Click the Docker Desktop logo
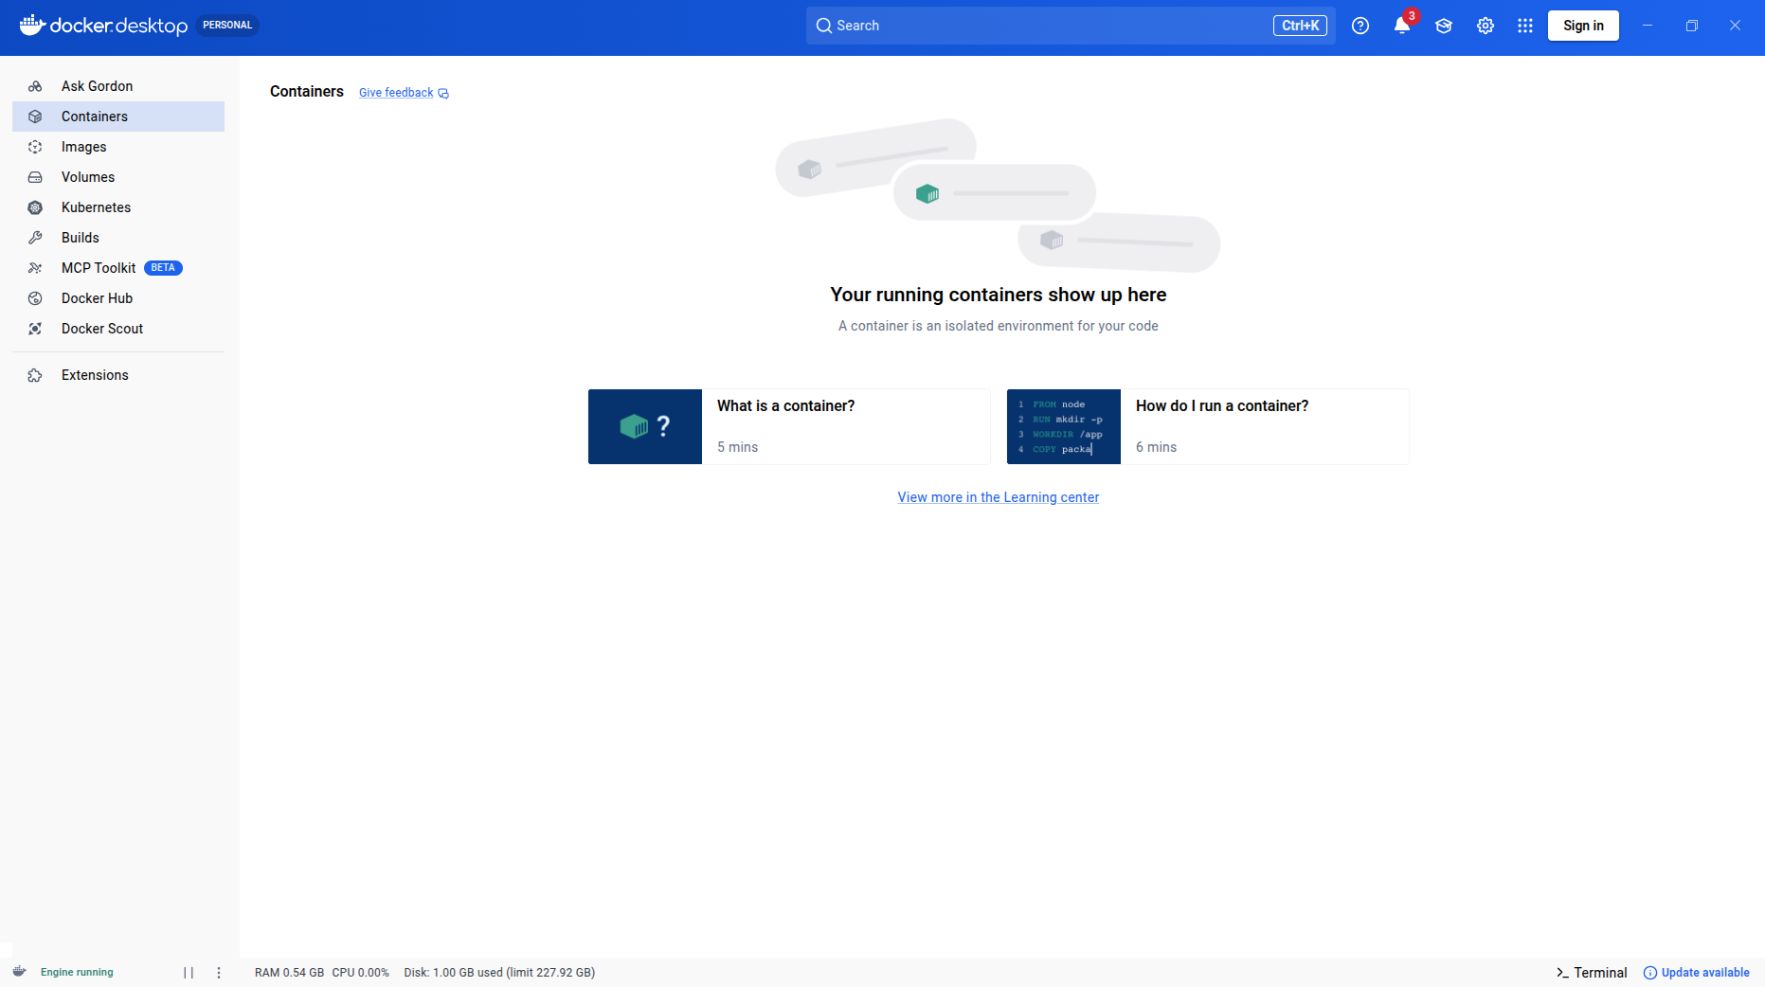The width and height of the screenshot is (1765, 987). [104, 26]
